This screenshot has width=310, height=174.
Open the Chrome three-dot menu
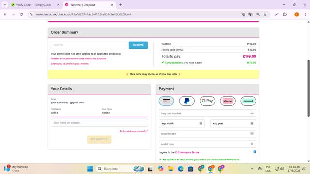[x=305, y=14]
